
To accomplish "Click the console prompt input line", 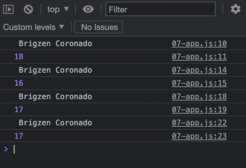I will (123, 149).
